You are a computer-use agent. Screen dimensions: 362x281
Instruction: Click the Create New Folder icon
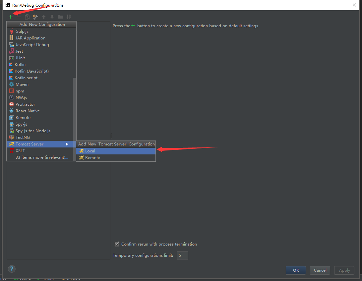[x=60, y=17]
